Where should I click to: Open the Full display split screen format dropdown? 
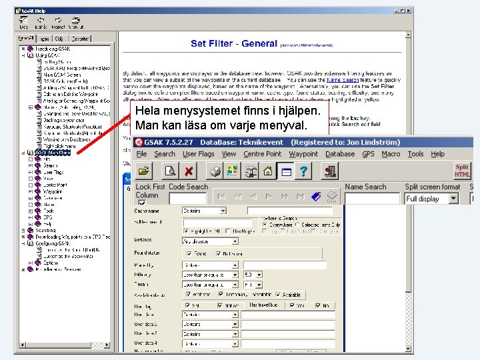pyautogui.click(x=453, y=199)
